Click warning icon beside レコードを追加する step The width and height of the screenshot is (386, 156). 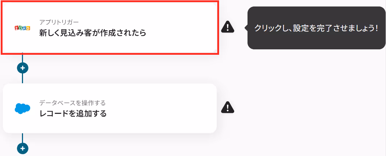click(228, 107)
